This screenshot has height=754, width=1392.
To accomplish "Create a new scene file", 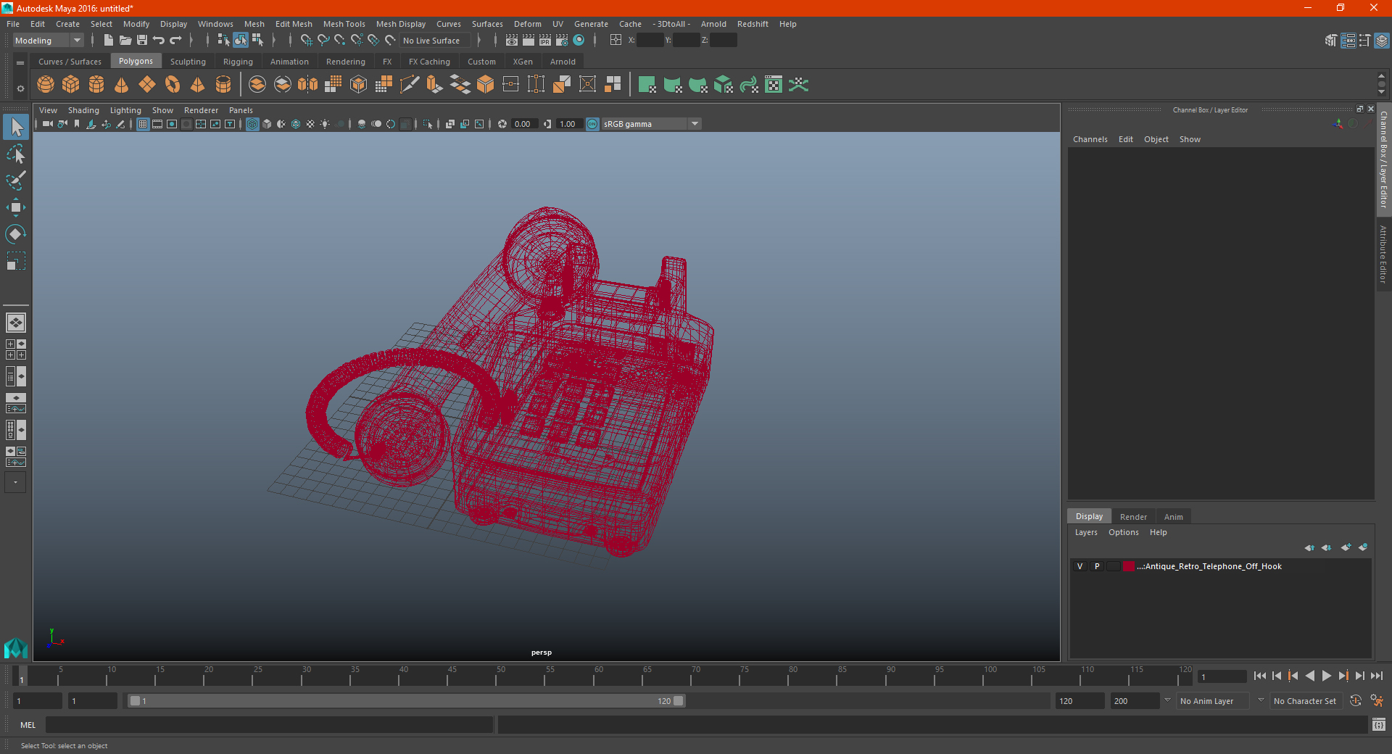I will [109, 41].
